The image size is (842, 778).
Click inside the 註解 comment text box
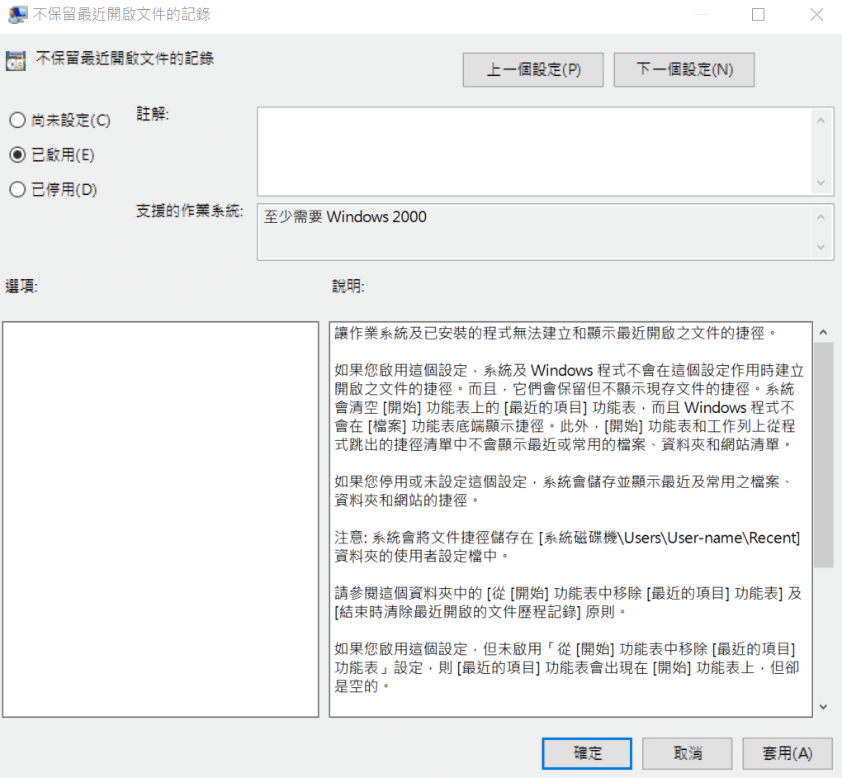tap(535, 151)
